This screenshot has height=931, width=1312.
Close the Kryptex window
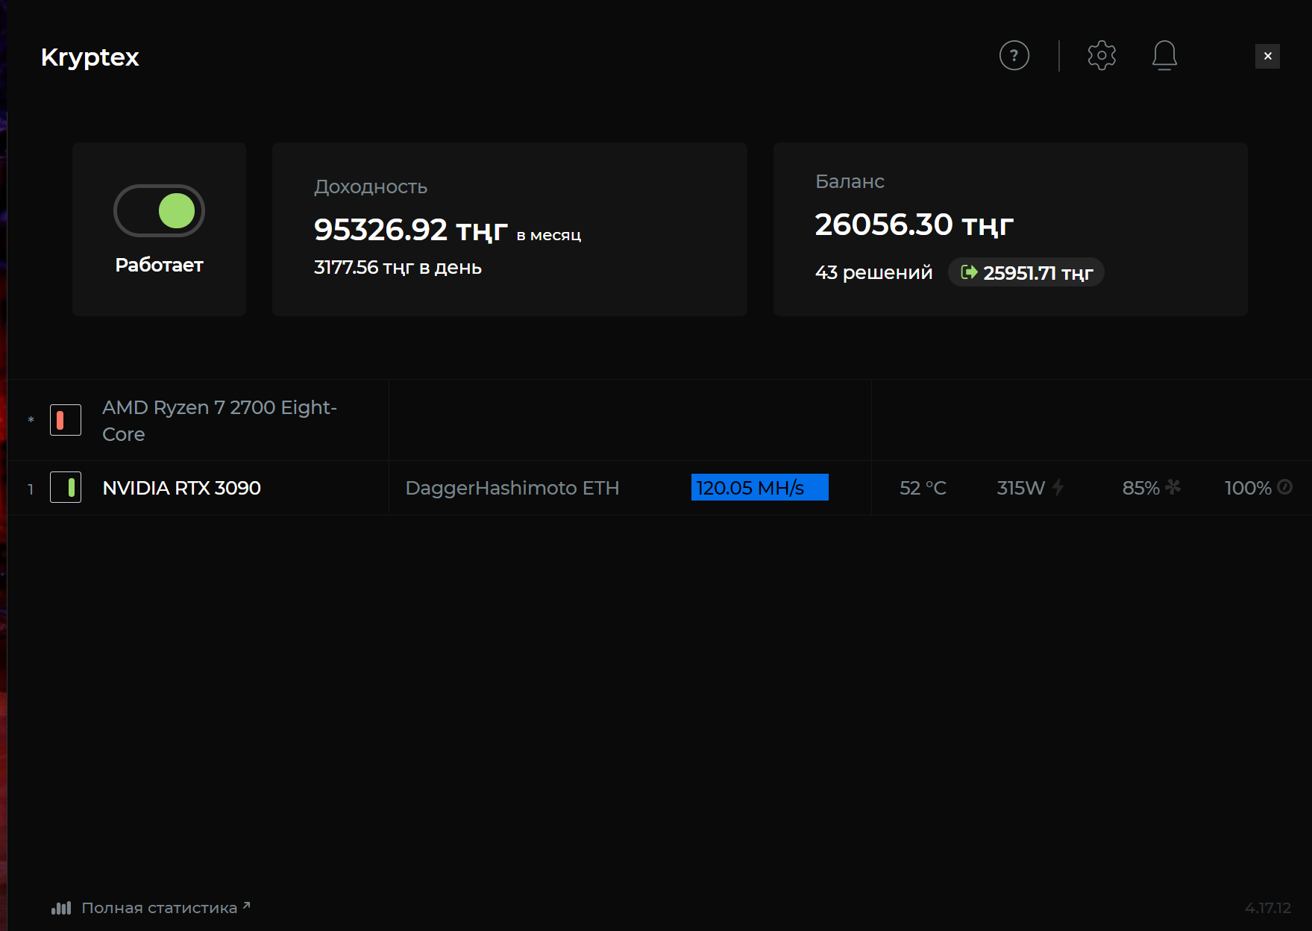(1267, 56)
